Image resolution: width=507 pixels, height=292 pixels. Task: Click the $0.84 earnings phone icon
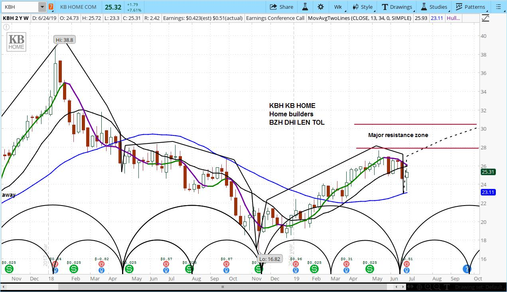click(x=55, y=264)
